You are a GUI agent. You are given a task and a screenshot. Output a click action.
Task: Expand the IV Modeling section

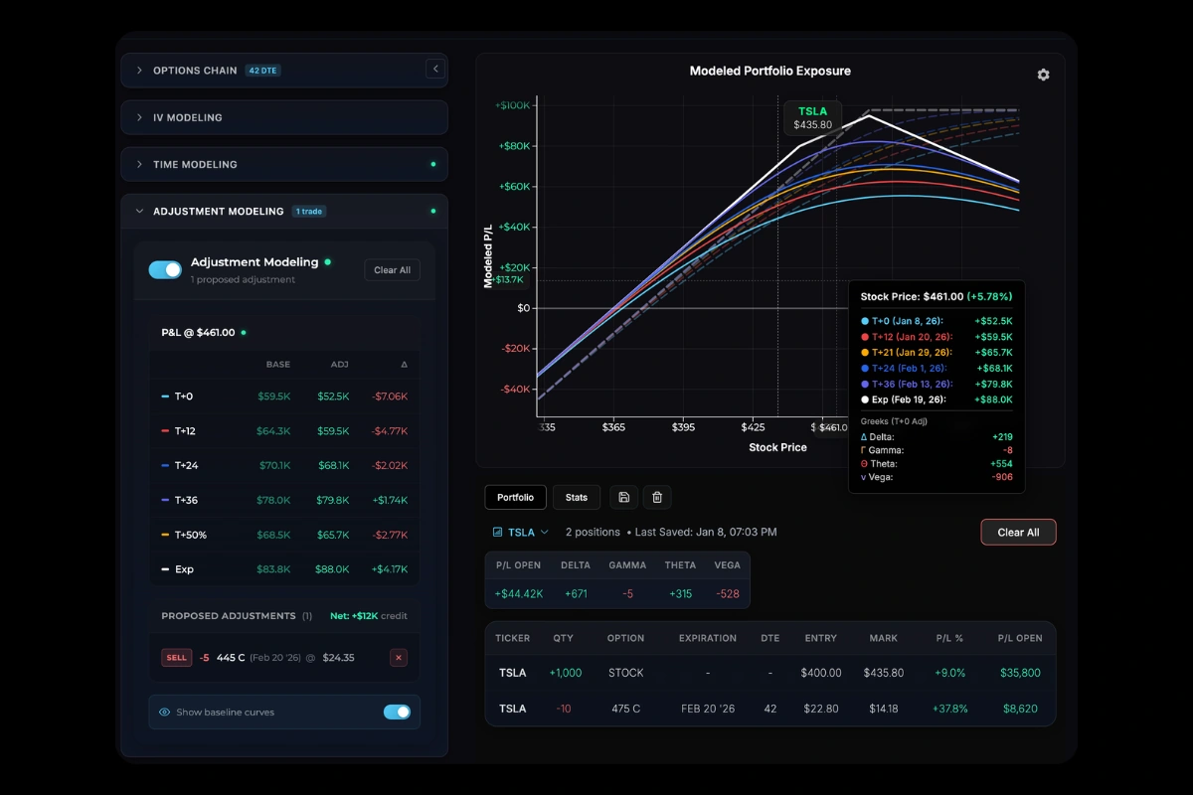click(187, 117)
